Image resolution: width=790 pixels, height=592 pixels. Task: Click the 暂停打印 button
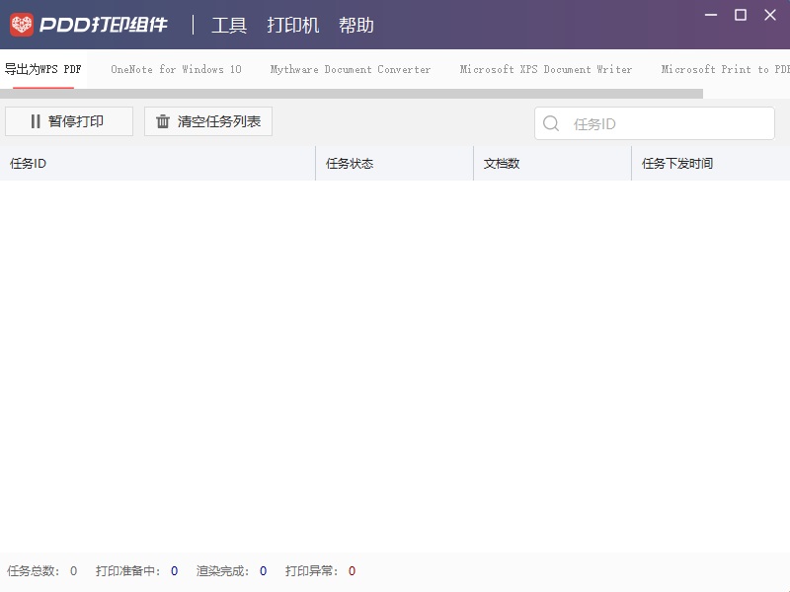coord(69,121)
